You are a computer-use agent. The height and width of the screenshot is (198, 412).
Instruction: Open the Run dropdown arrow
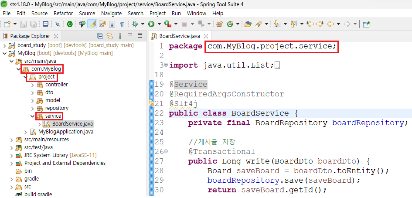pyautogui.click(x=159, y=24)
